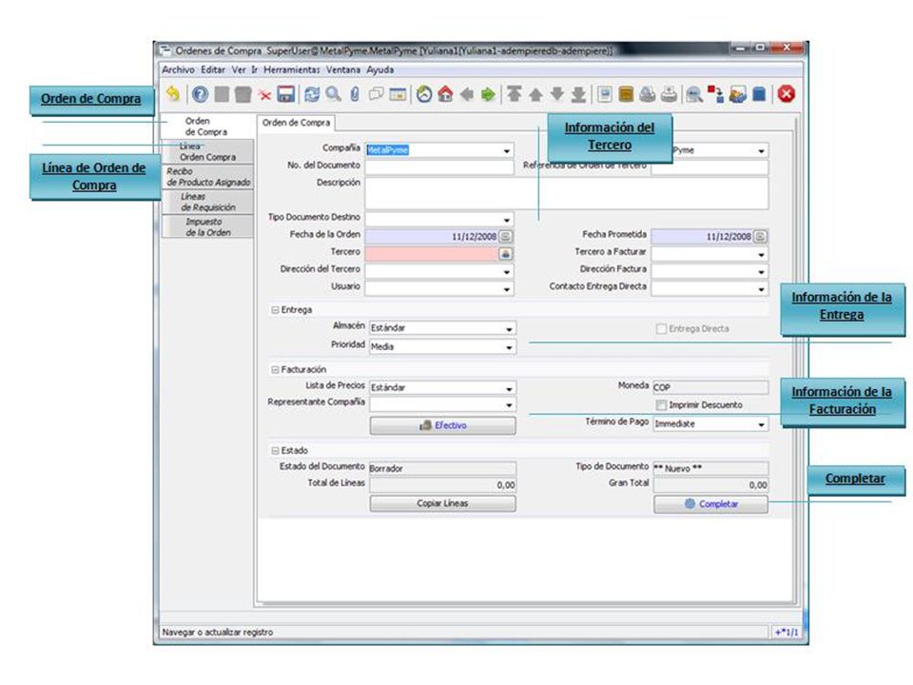Open the Contacto Entrega Directa dropdown

click(x=761, y=289)
